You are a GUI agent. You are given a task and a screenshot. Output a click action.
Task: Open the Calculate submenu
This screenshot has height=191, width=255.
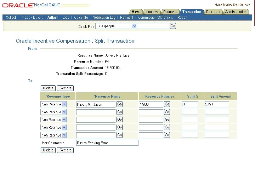81,17
